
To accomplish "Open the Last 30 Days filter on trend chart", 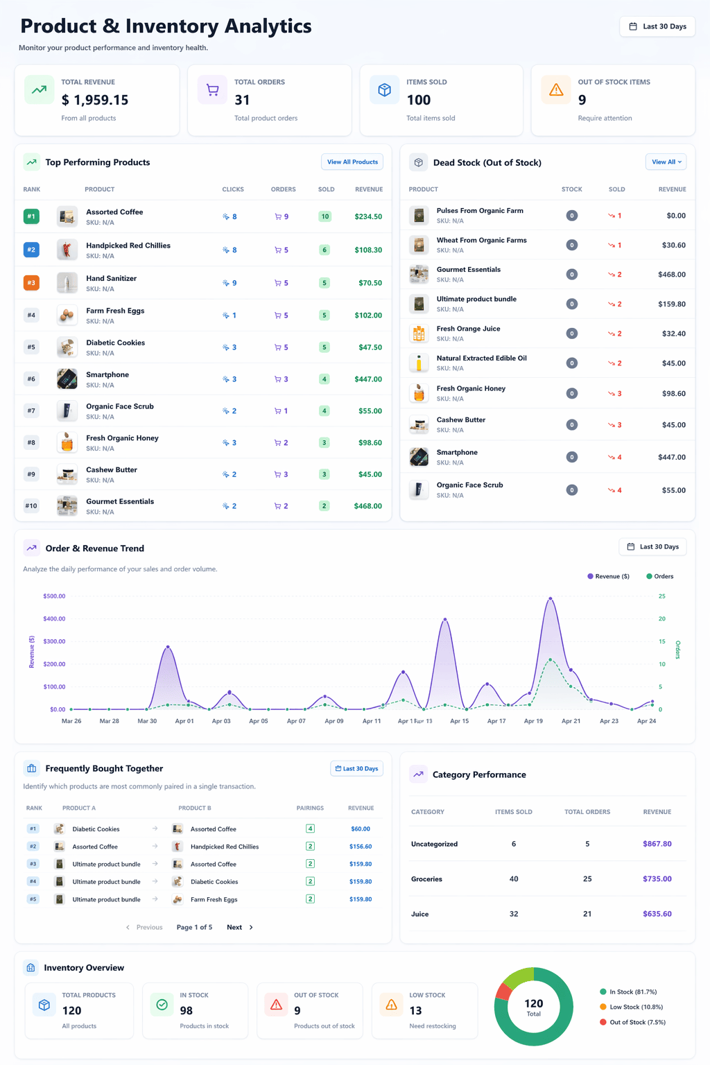I will click(x=652, y=547).
